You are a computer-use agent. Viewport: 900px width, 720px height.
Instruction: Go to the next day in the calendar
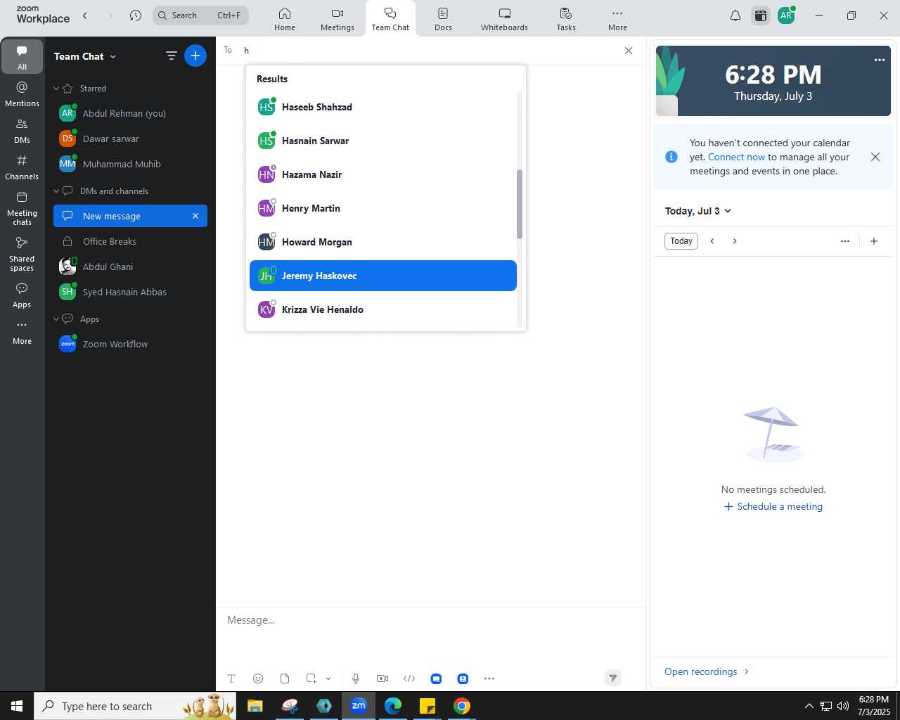pos(735,241)
